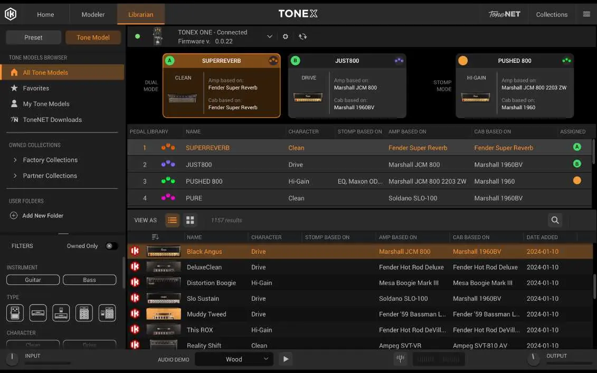Click the Preset button
597x373 pixels.
33,37
